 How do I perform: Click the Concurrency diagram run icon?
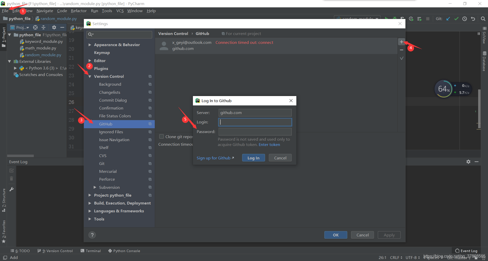(420, 19)
